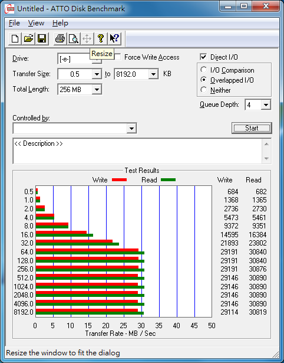Open the File menu
The image size is (284, 363).
(14, 23)
